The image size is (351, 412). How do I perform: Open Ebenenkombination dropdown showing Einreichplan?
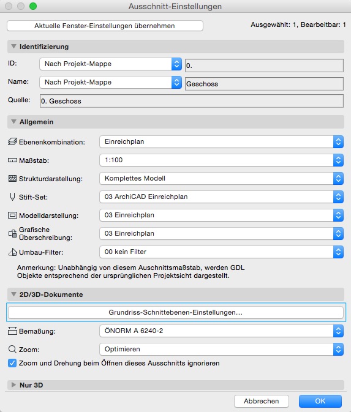[221, 142]
